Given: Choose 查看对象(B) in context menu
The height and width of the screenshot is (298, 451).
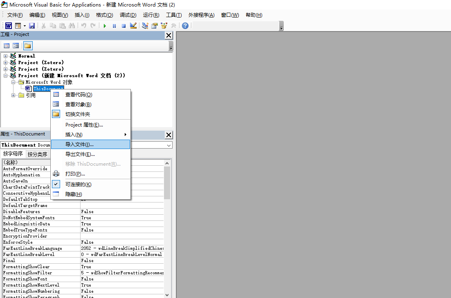Looking at the screenshot, I should tap(91, 105).
